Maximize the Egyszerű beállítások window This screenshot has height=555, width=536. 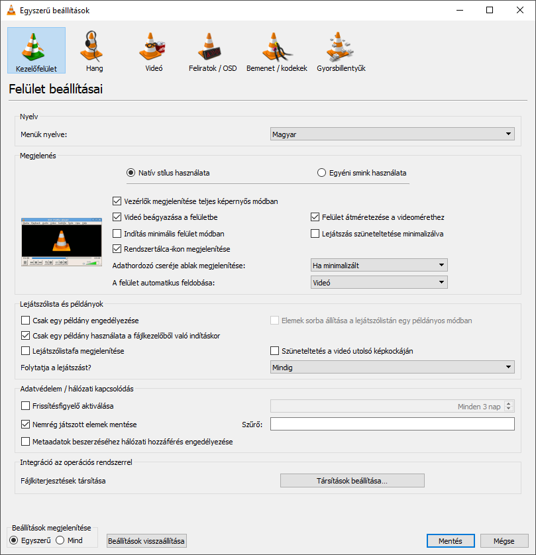click(x=490, y=10)
